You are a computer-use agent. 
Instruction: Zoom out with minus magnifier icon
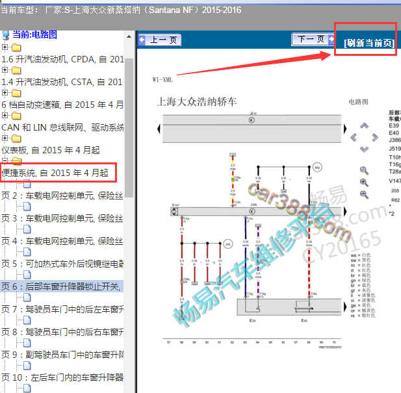(x=364, y=195)
